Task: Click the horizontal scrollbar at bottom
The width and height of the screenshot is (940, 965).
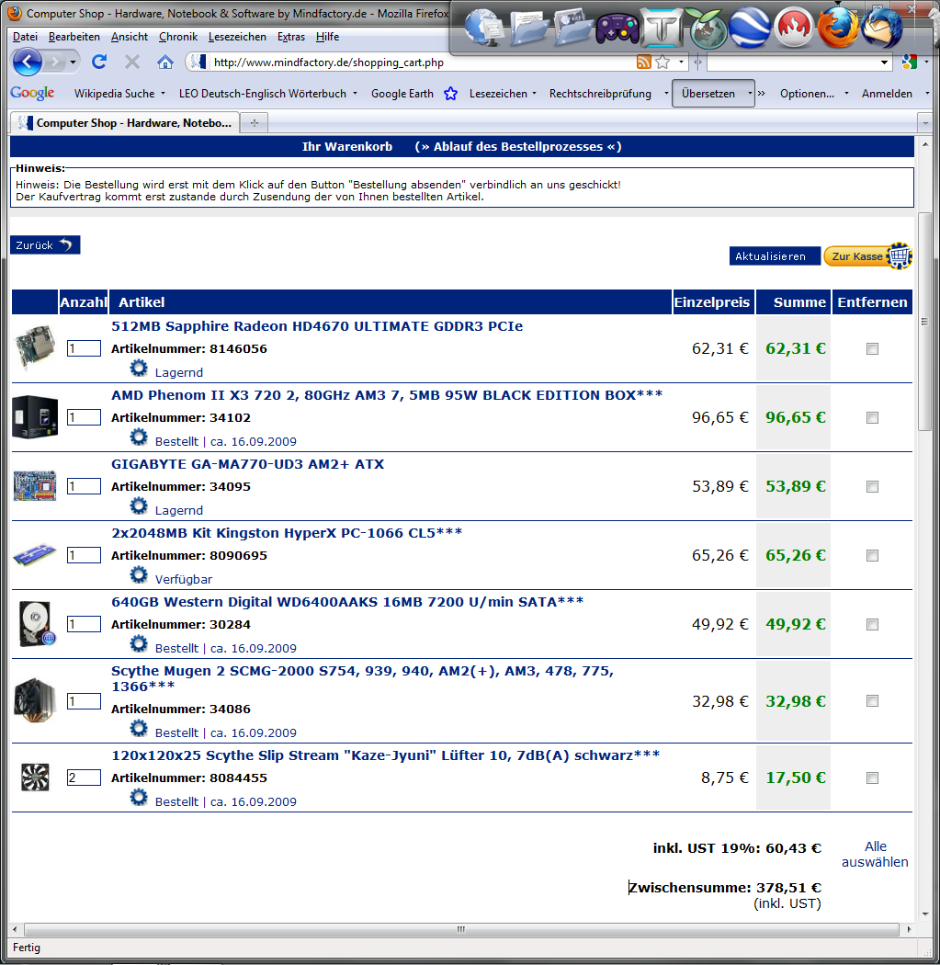Action: tap(460, 928)
